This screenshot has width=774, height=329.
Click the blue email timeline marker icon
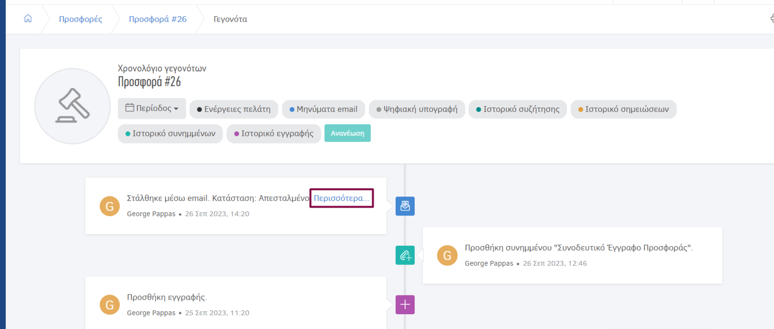405,206
